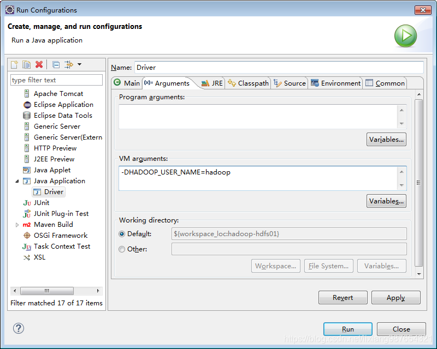437x349 pixels.
Task: Select Default working directory radio button
Action: click(x=122, y=234)
